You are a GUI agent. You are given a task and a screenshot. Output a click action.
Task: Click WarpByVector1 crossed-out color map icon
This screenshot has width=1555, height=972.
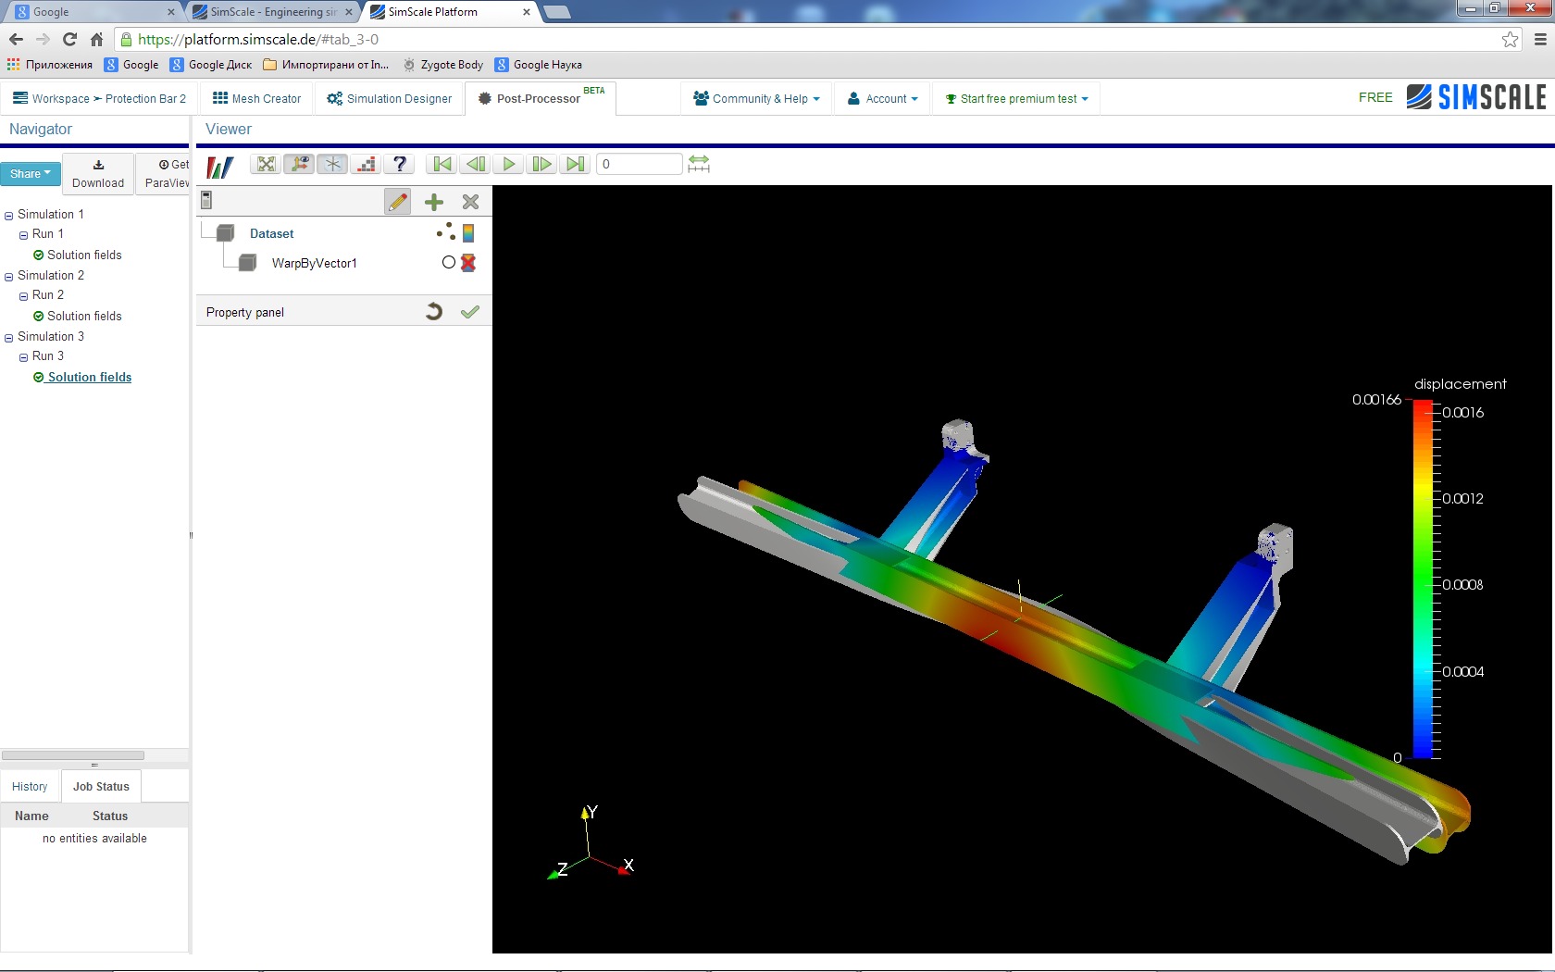[x=468, y=263]
